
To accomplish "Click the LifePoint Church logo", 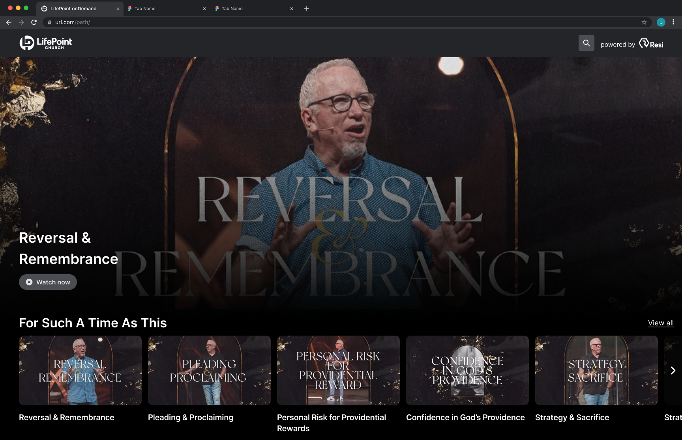I will [x=45, y=43].
